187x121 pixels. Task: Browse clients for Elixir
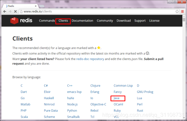click(47, 92)
